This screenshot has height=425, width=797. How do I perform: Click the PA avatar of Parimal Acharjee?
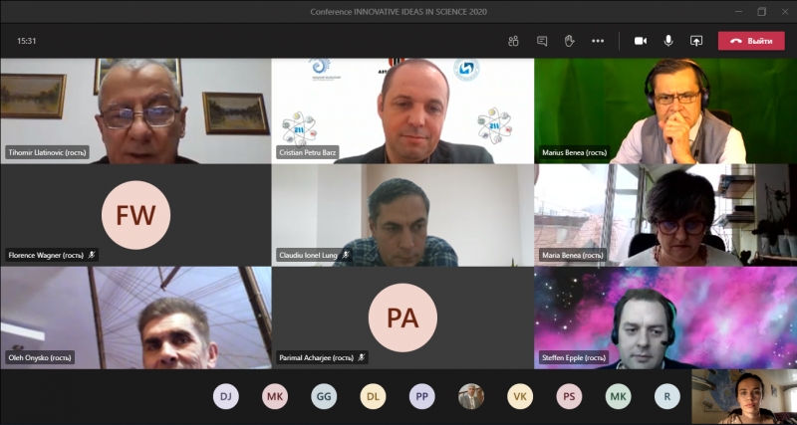402,318
